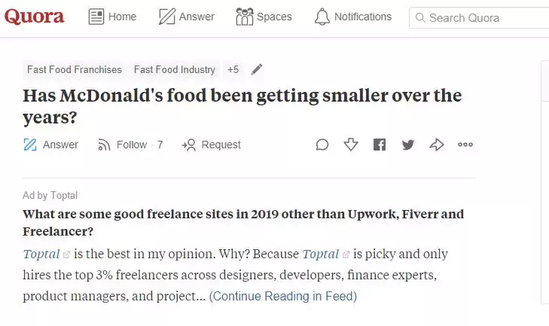Click Continue Reading in Feed link
Viewport: 549px width, 326px height.
(283, 296)
